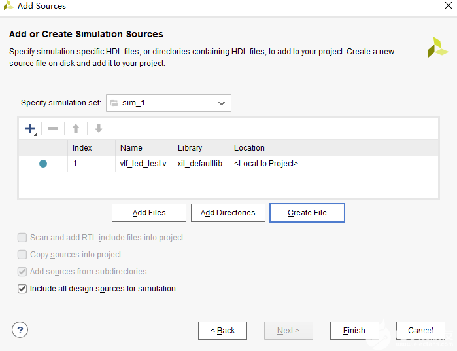Click the folder icon beside sim_1
This screenshot has height=351, width=457.
pyautogui.click(x=114, y=103)
